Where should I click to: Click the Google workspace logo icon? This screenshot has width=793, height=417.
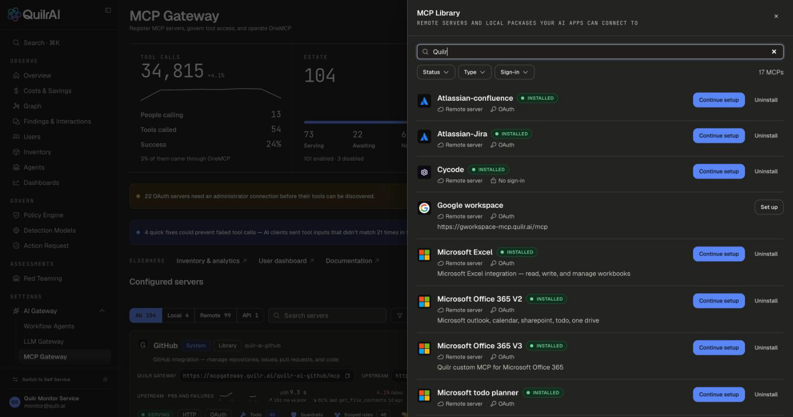pos(424,208)
